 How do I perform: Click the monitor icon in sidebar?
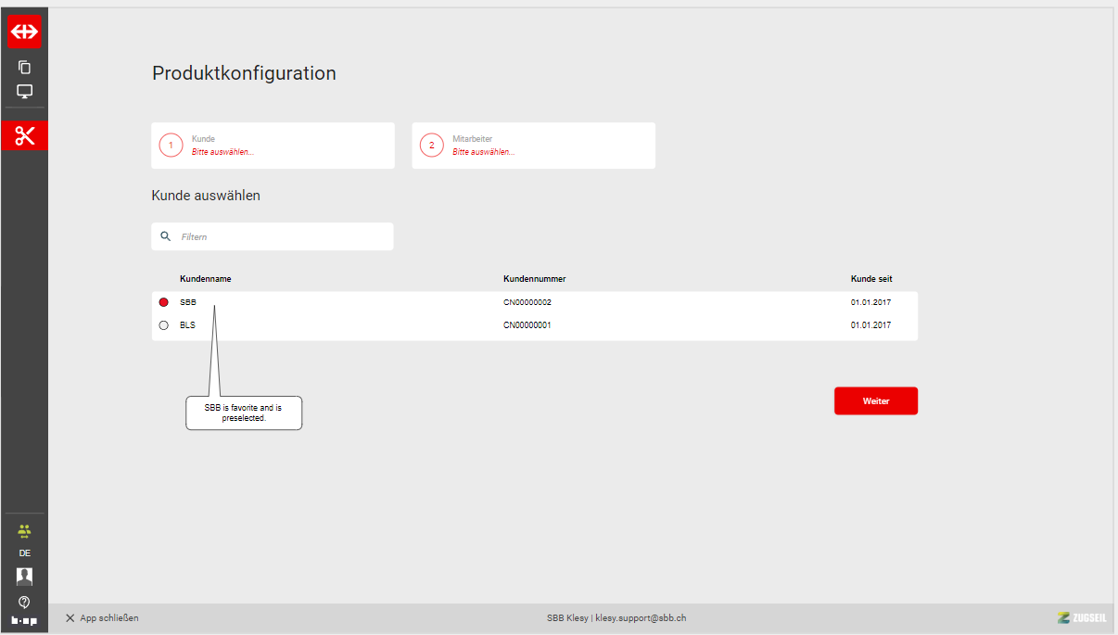click(x=24, y=92)
